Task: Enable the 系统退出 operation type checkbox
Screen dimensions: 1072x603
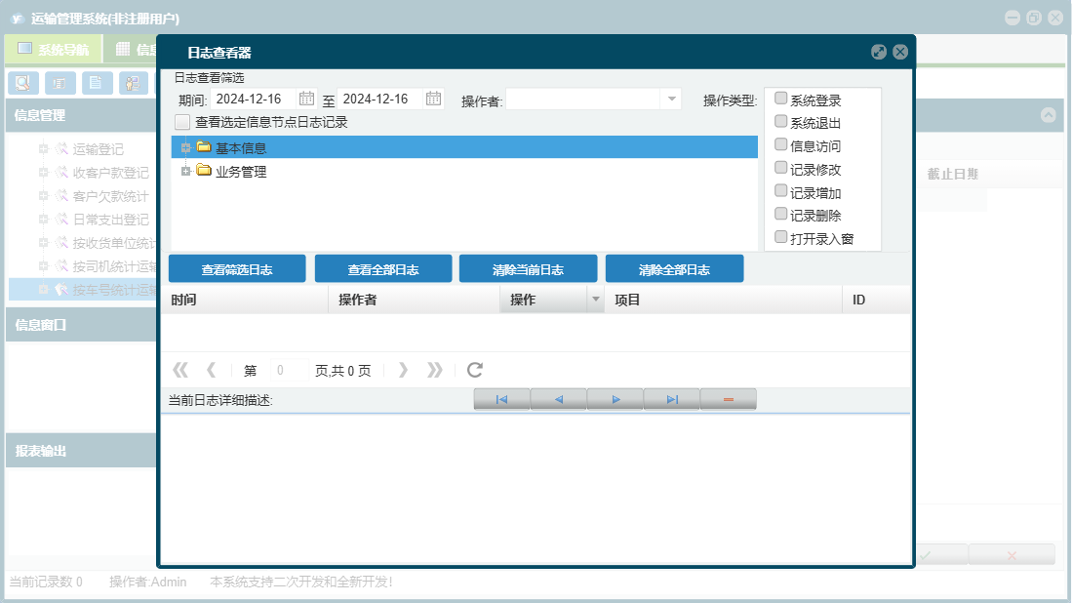Action: [780, 122]
